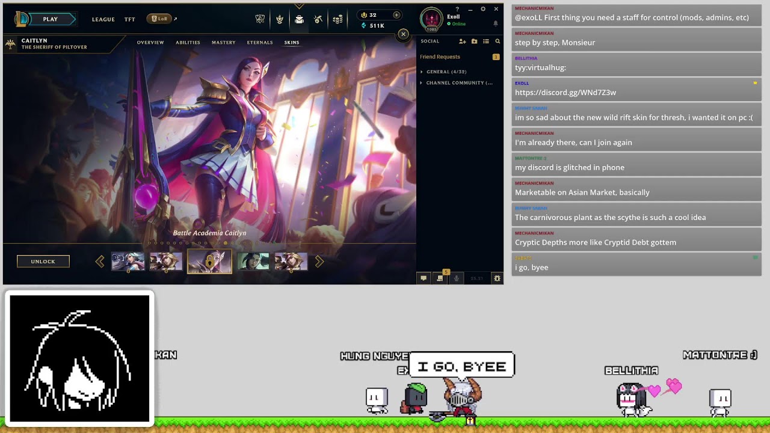The width and height of the screenshot is (770, 433).
Task: Close the champion detail with the round X
Action: click(x=404, y=34)
